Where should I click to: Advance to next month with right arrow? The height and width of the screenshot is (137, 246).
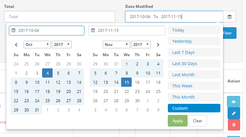pos(158,45)
